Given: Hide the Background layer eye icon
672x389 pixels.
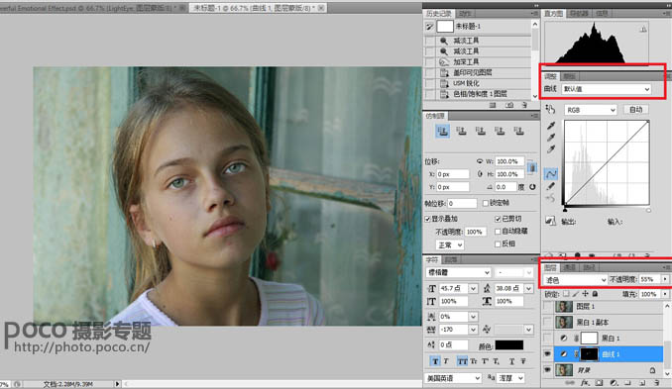Looking at the screenshot, I should (x=547, y=370).
